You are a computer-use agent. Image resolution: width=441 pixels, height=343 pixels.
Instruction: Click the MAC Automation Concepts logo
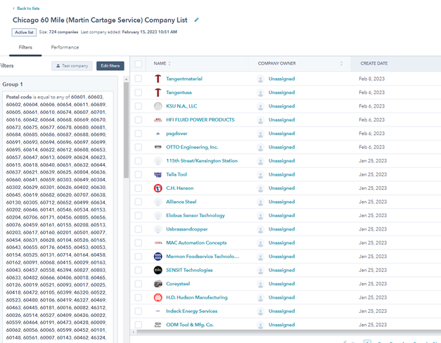tap(158, 243)
